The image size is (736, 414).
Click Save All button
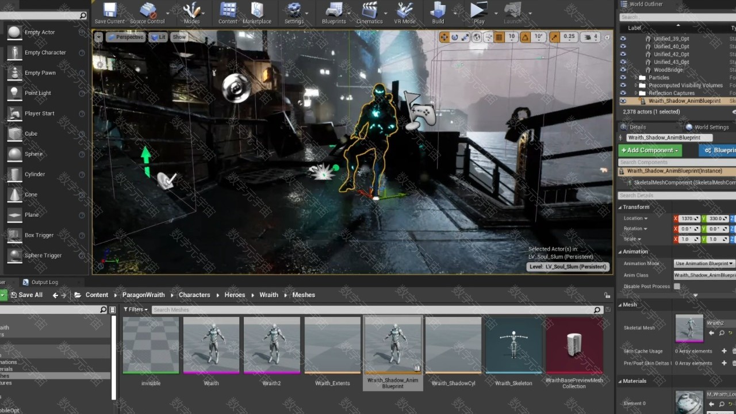point(26,295)
